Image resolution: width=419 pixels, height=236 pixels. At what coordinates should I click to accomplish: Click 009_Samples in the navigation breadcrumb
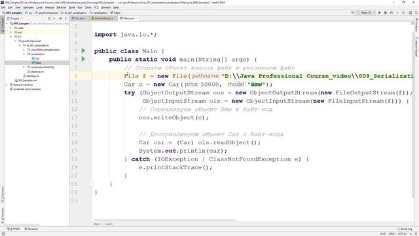(x=12, y=12)
